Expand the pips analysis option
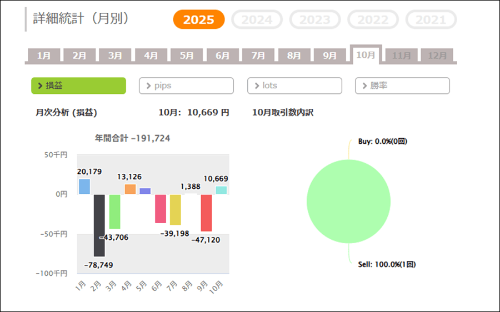The width and height of the screenshot is (500, 312). (x=186, y=85)
